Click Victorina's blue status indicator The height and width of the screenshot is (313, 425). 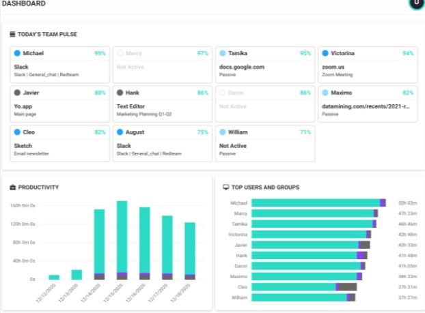click(x=325, y=53)
